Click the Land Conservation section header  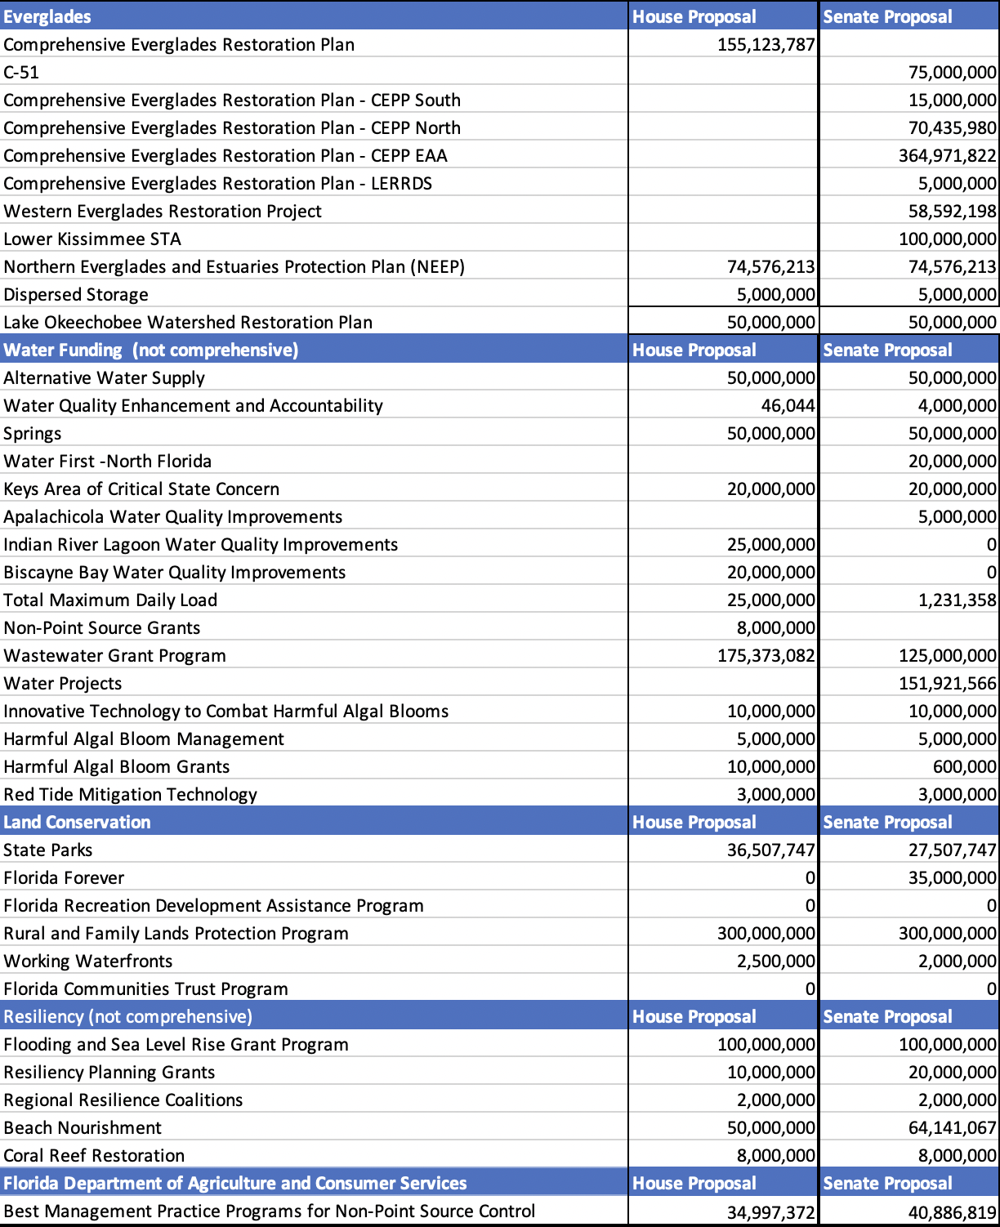[78, 821]
